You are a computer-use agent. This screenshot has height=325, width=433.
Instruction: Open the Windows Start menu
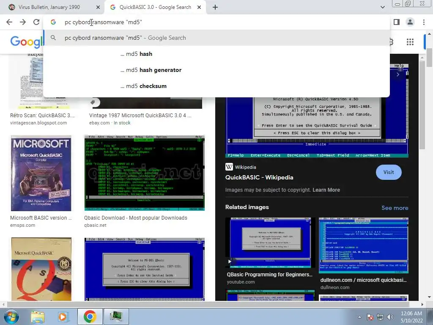tap(11, 317)
